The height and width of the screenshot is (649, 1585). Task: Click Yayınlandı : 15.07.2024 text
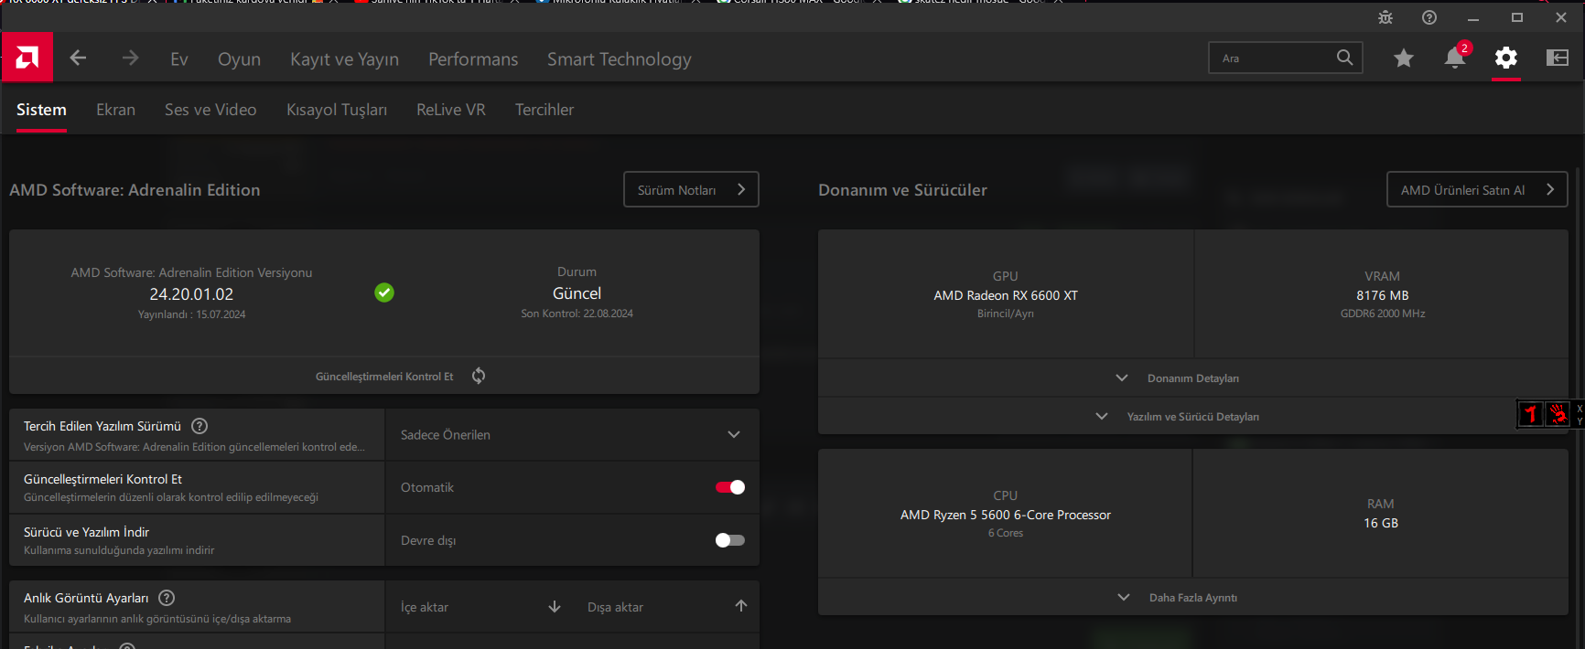tap(191, 314)
